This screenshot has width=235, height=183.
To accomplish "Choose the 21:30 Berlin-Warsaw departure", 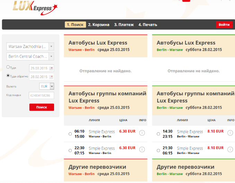I will (158, 151).
